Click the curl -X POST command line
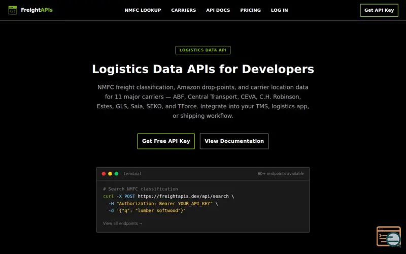 coord(168,196)
